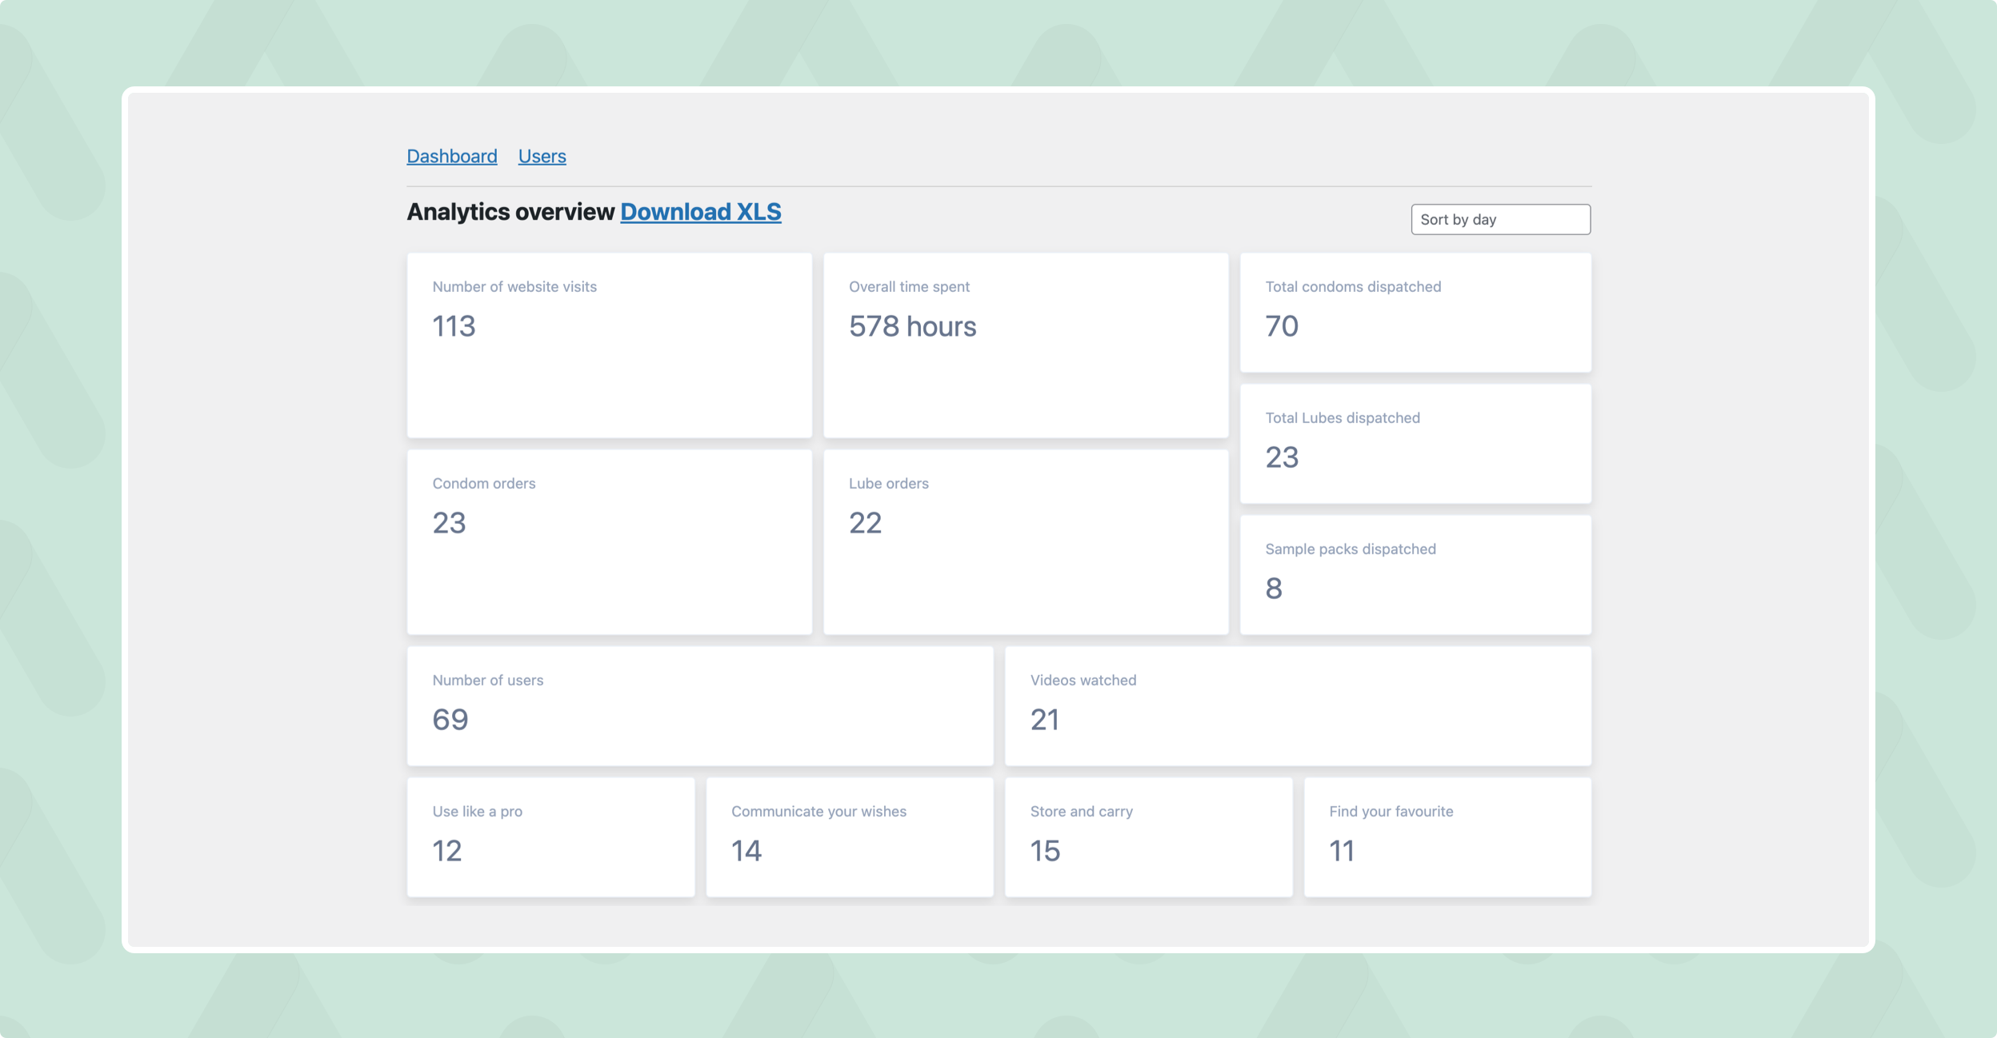The width and height of the screenshot is (1997, 1038).
Task: Click the 578 hours value
Action: tap(912, 326)
